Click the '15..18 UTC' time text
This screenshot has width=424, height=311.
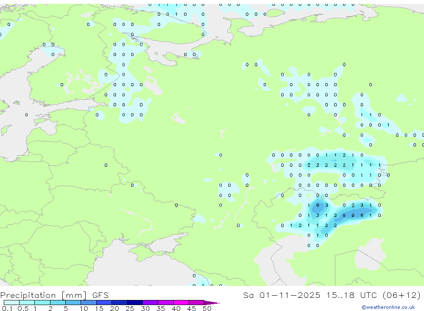pos(351,295)
